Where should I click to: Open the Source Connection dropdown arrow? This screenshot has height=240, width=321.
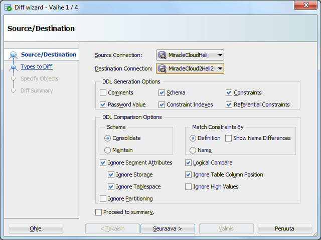tap(220, 55)
